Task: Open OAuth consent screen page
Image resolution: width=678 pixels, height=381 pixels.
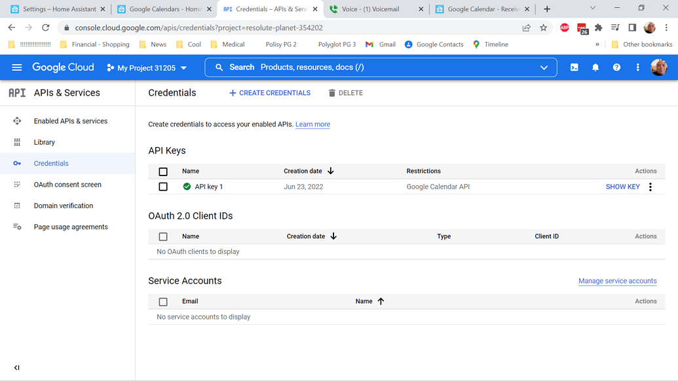Action: coord(67,185)
